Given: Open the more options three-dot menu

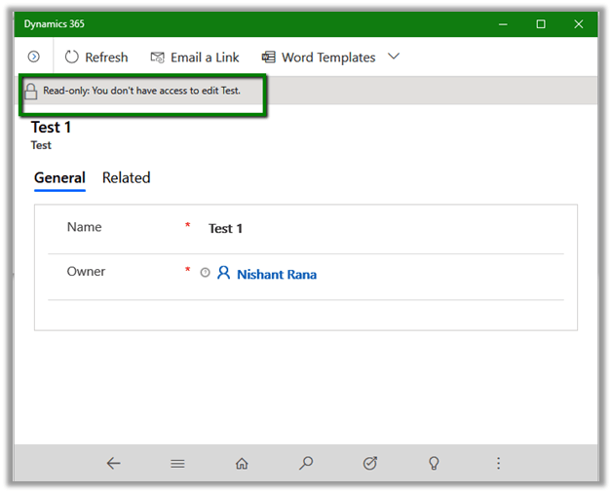Looking at the screenshot, I should pos(499,464).
